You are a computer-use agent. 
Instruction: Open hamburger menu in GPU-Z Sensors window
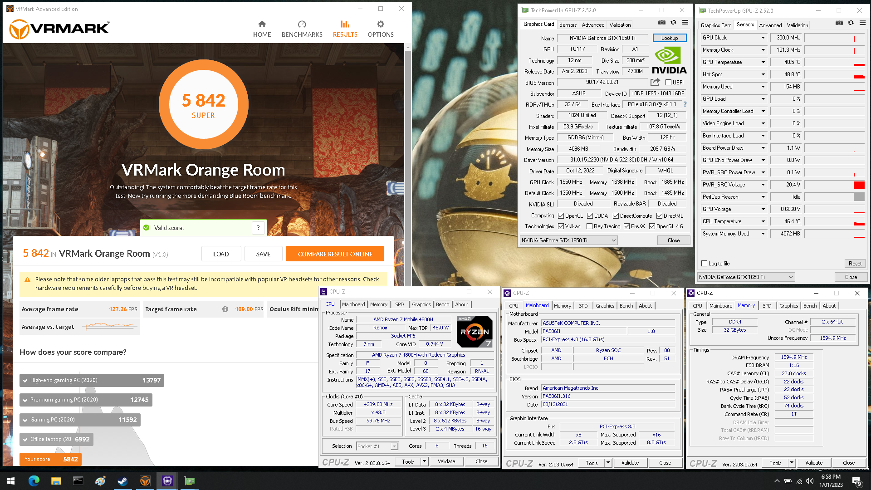coord(862,23)
